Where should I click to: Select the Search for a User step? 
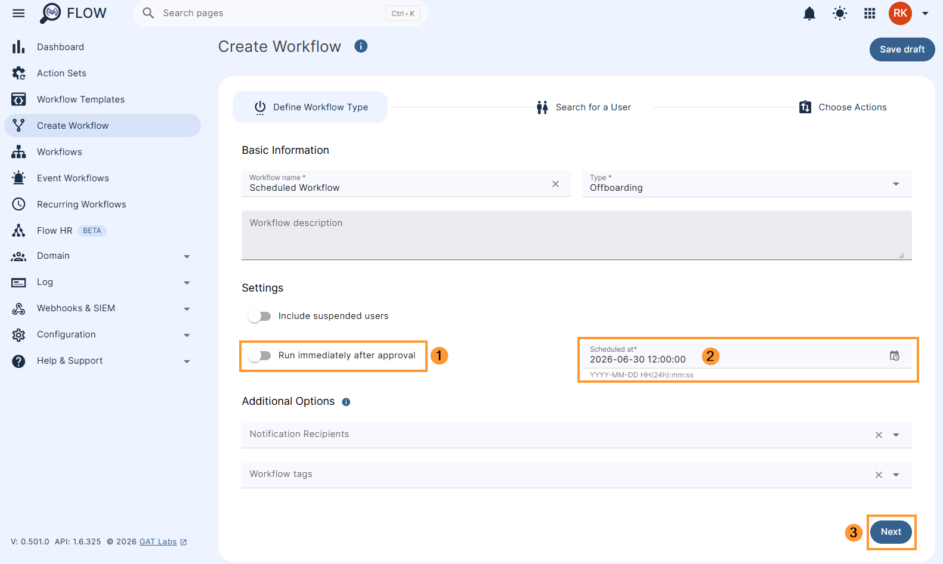point(583,107)
